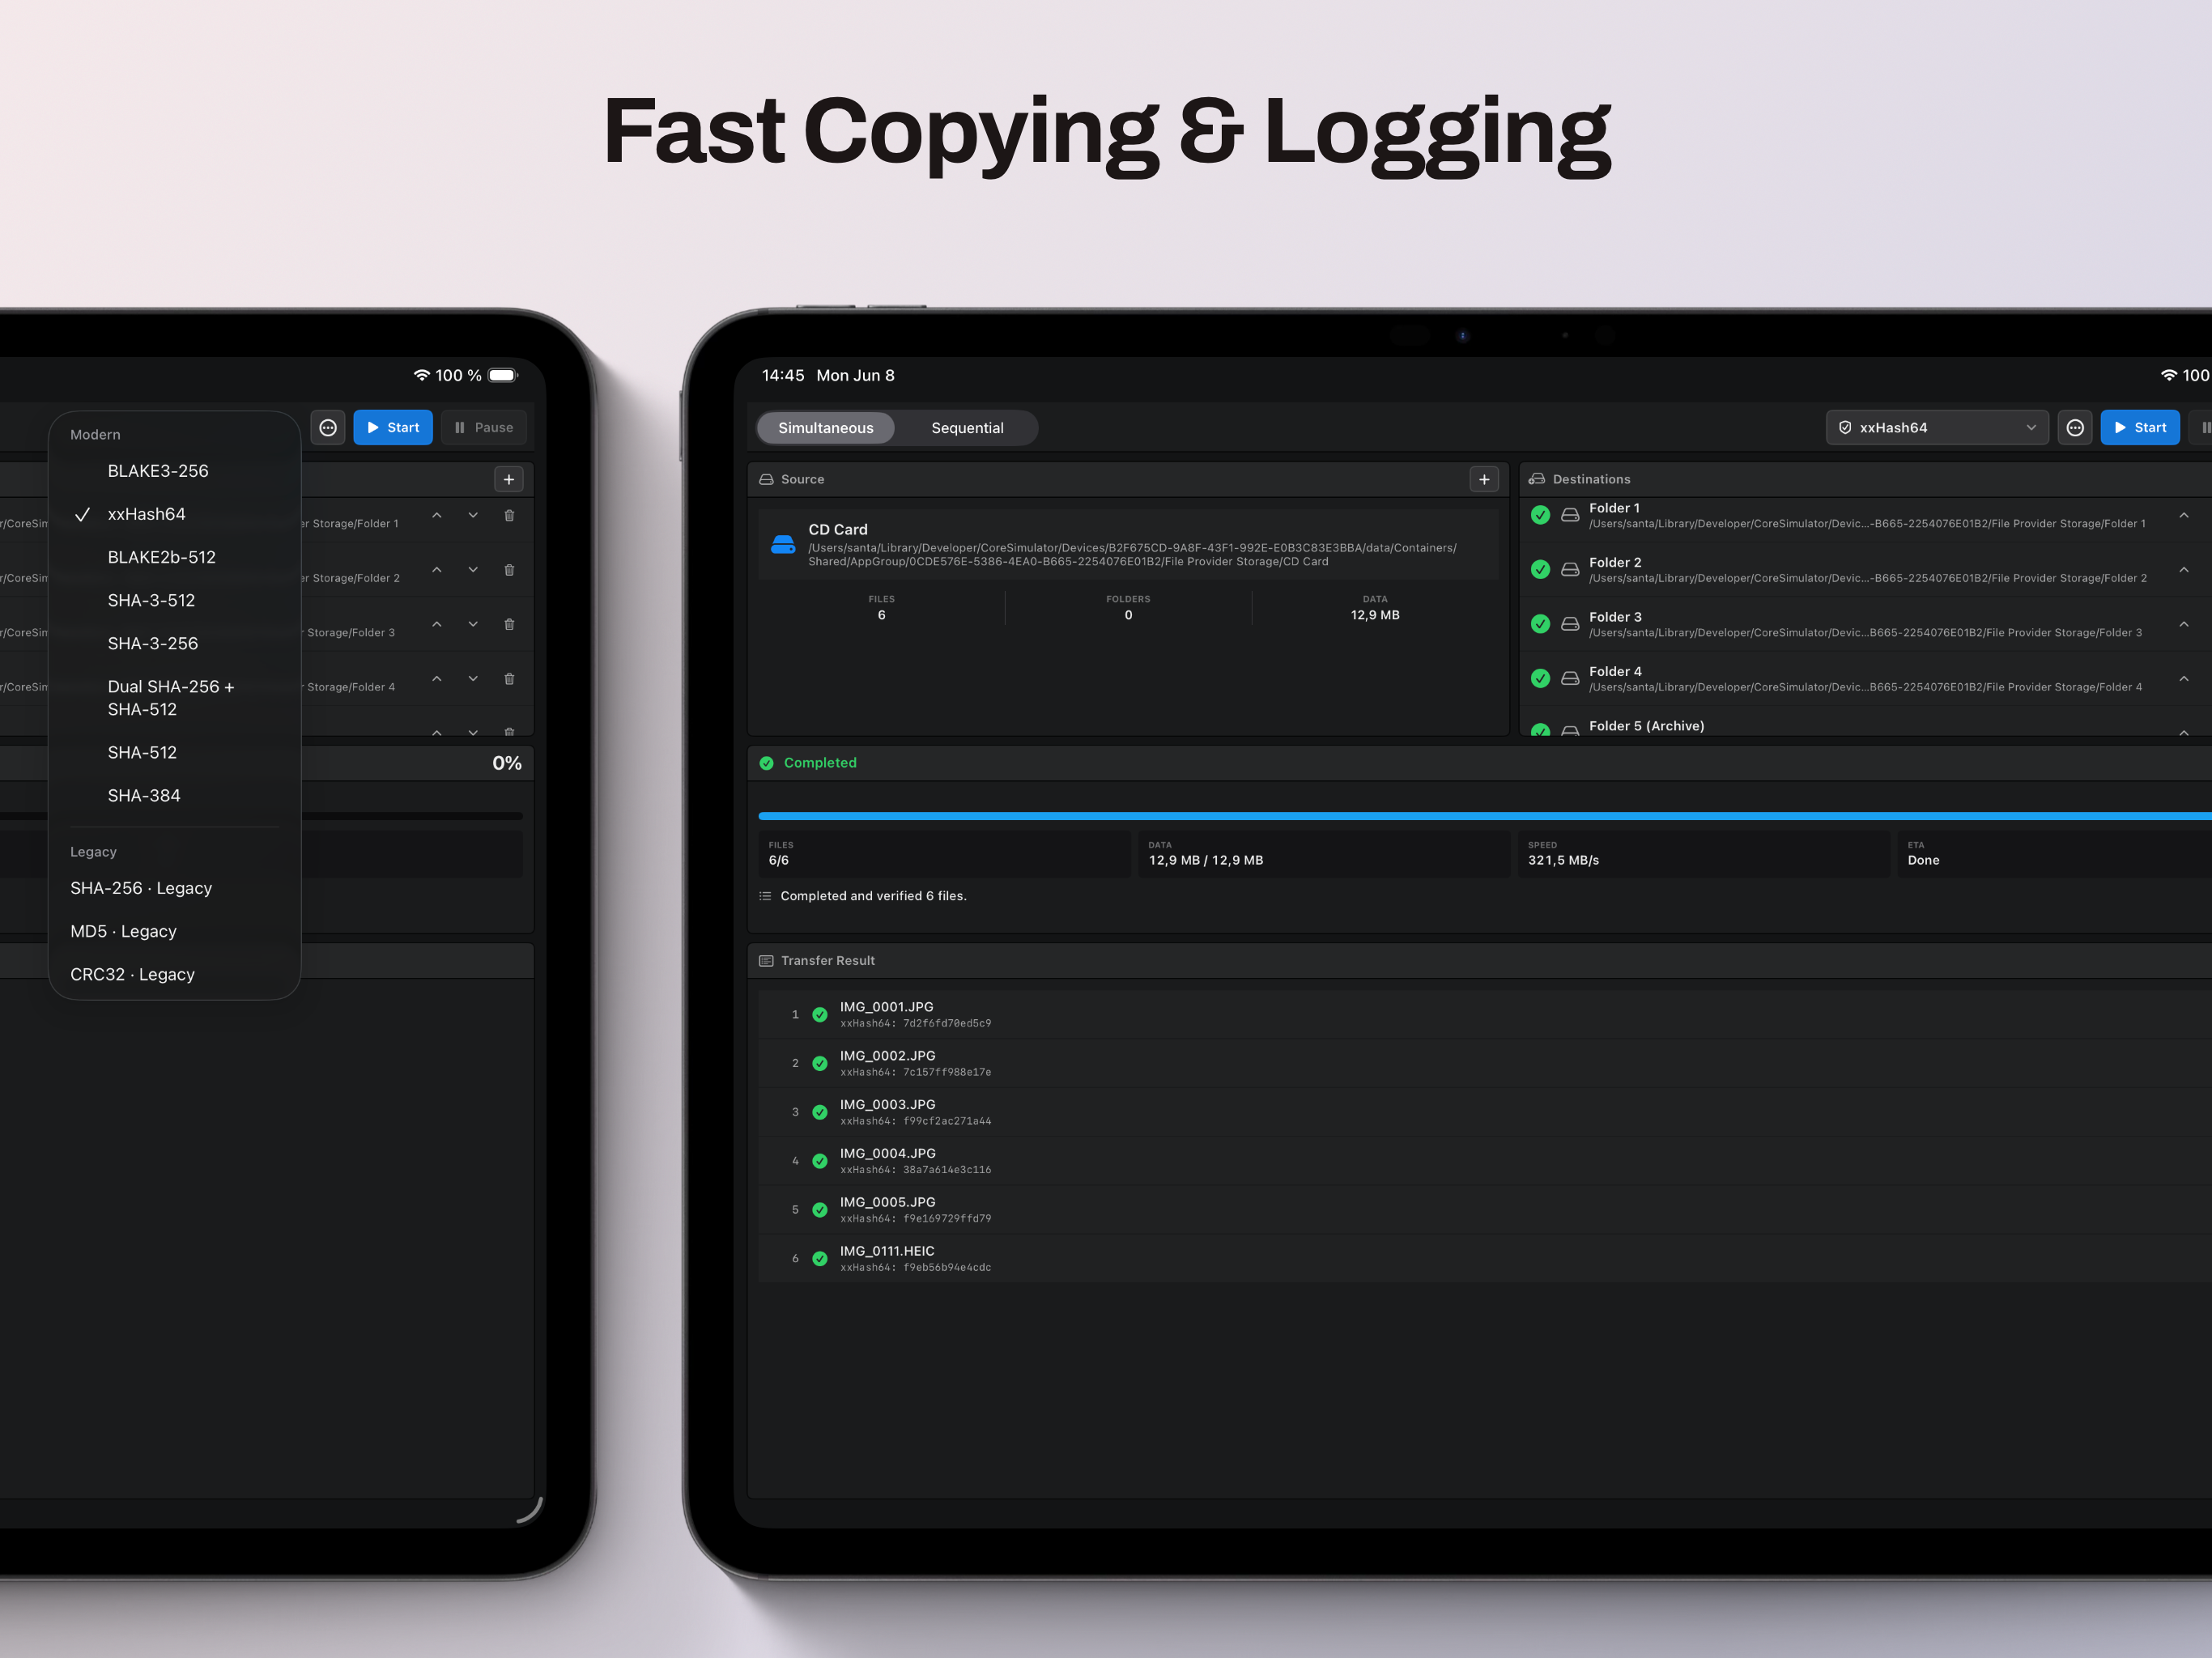Move Storage/Folder 1 up on left iPad

pyautogui.click(x=437, y=516)
